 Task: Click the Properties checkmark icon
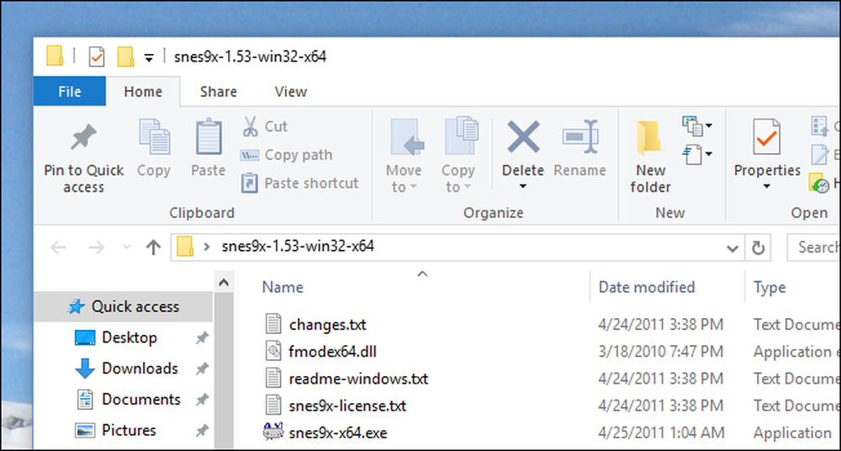(x=766, y=137)
